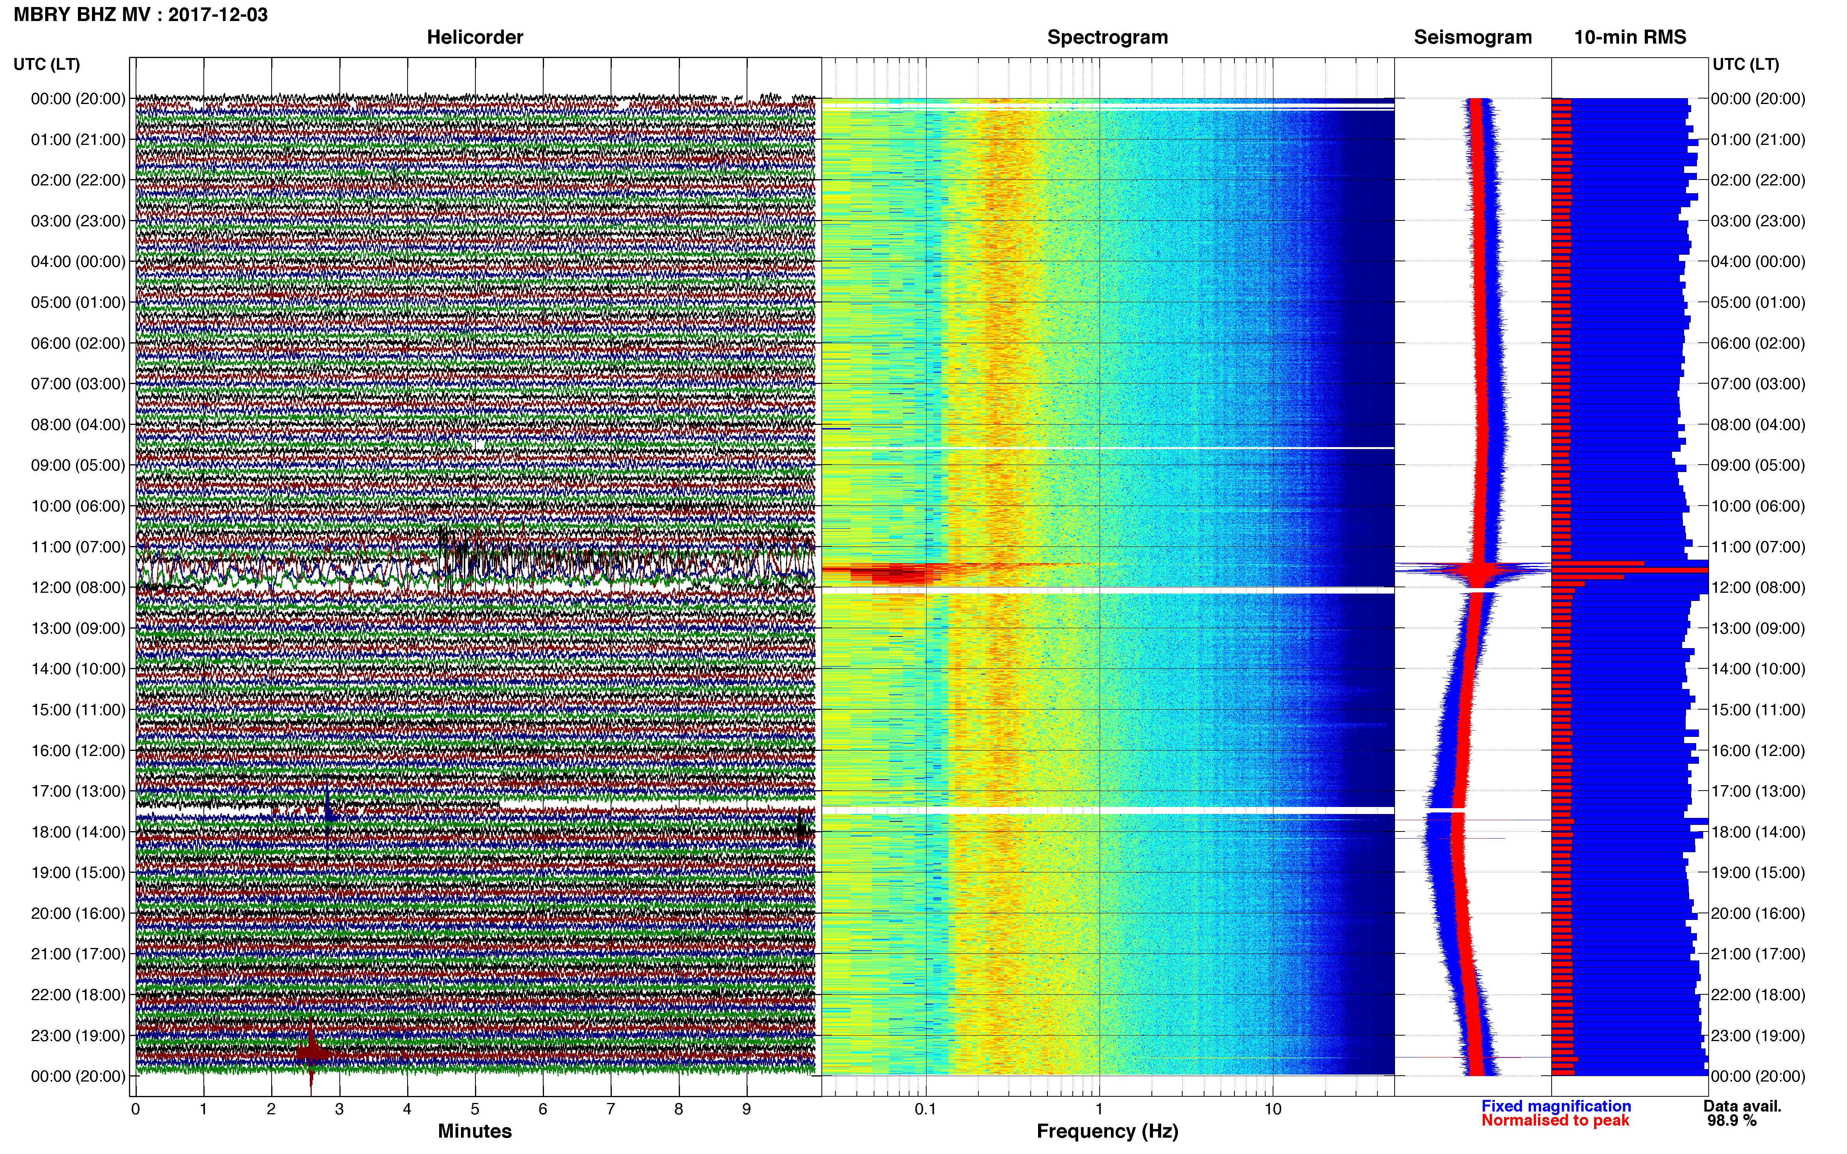Click the right time label '06:00 (02:00)'
The height and width of the screenshot is (1154, 1847).
pos(1758,344)
